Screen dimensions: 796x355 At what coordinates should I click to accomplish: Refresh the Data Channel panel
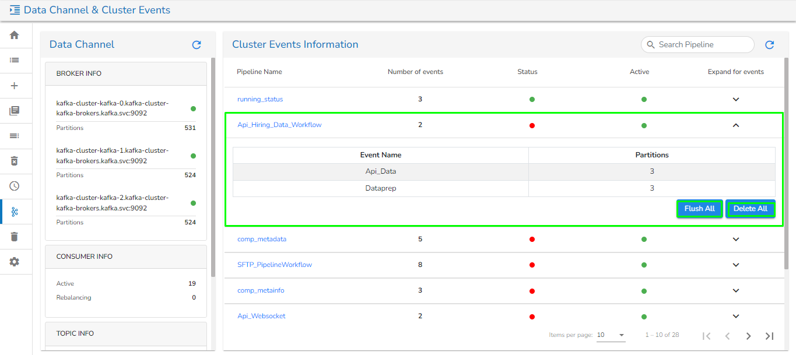click(x=197, y=45)
